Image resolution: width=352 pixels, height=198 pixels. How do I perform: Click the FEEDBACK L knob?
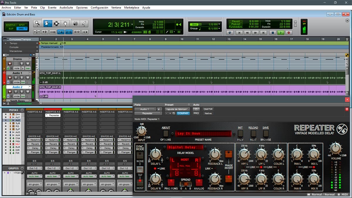click(x=214, y=154)
